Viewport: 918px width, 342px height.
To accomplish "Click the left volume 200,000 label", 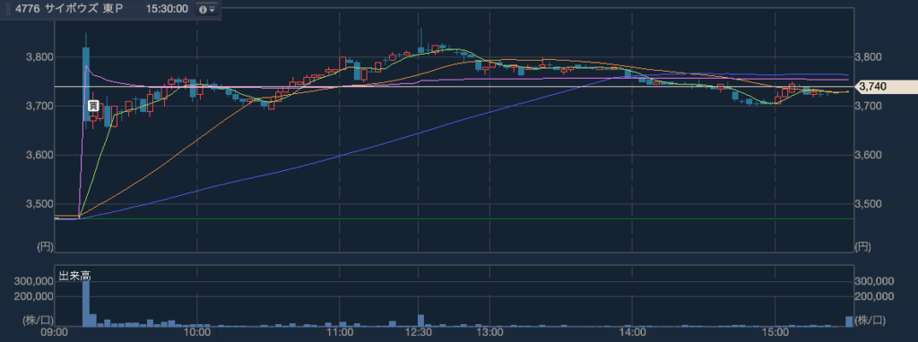I will point(35,296).
